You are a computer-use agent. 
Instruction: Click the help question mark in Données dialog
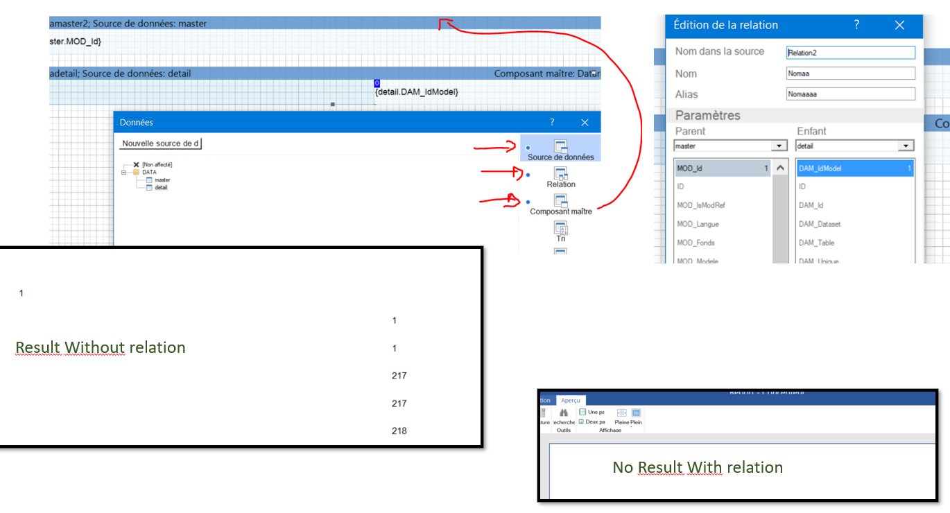click(x=552, y=122)
